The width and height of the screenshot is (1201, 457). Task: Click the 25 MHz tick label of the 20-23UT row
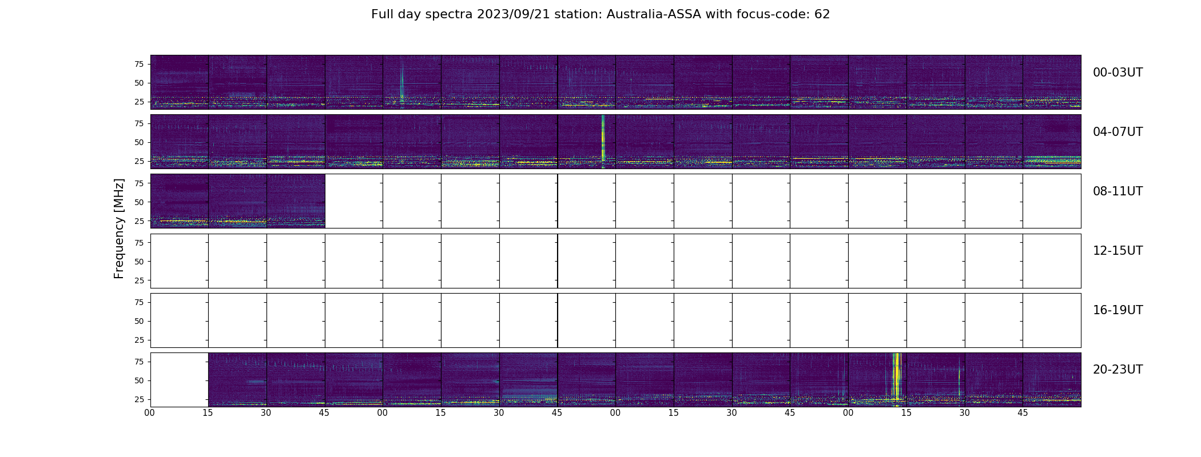point(139,399)
